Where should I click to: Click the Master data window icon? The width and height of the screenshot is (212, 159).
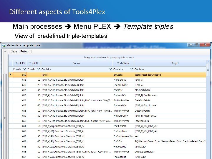(x=3, y=46)
